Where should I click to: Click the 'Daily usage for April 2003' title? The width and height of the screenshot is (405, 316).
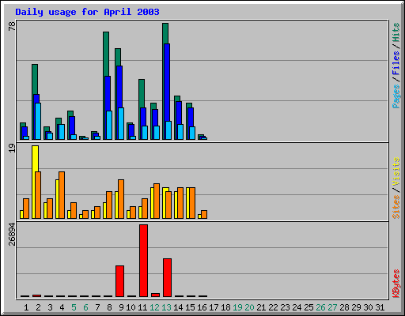point(87,12)
